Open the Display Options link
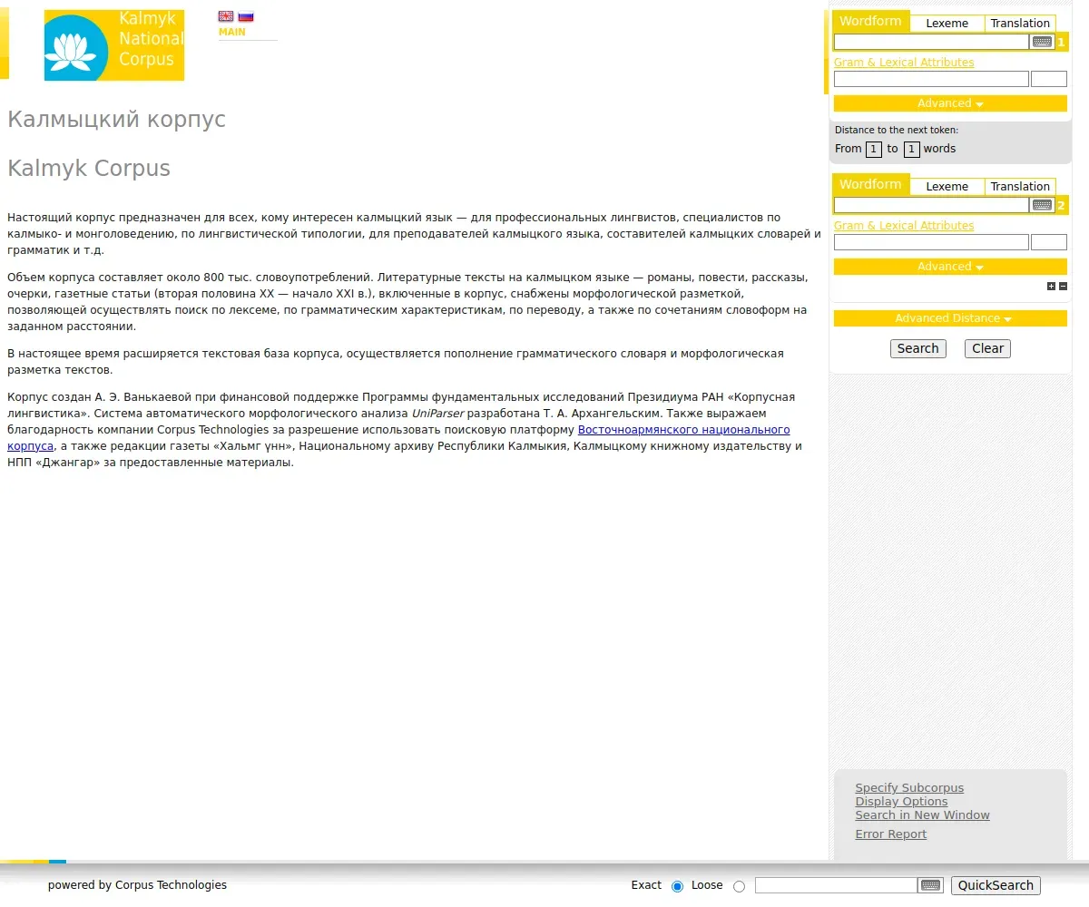This screenshot has height=907, width=1089. coord(901,802)
